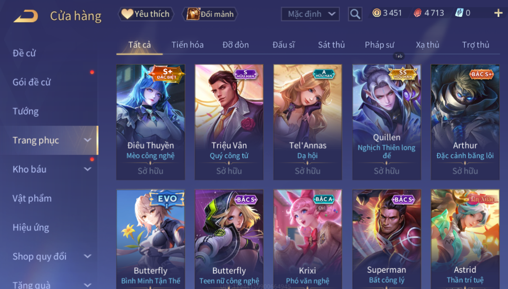The image size is (508, 289).
Task: Switch to the Pháp sư tab
Action: coord(380,45)
